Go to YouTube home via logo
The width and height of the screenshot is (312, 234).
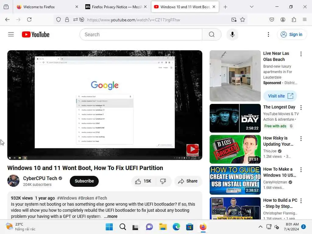[x=36, y=34]
